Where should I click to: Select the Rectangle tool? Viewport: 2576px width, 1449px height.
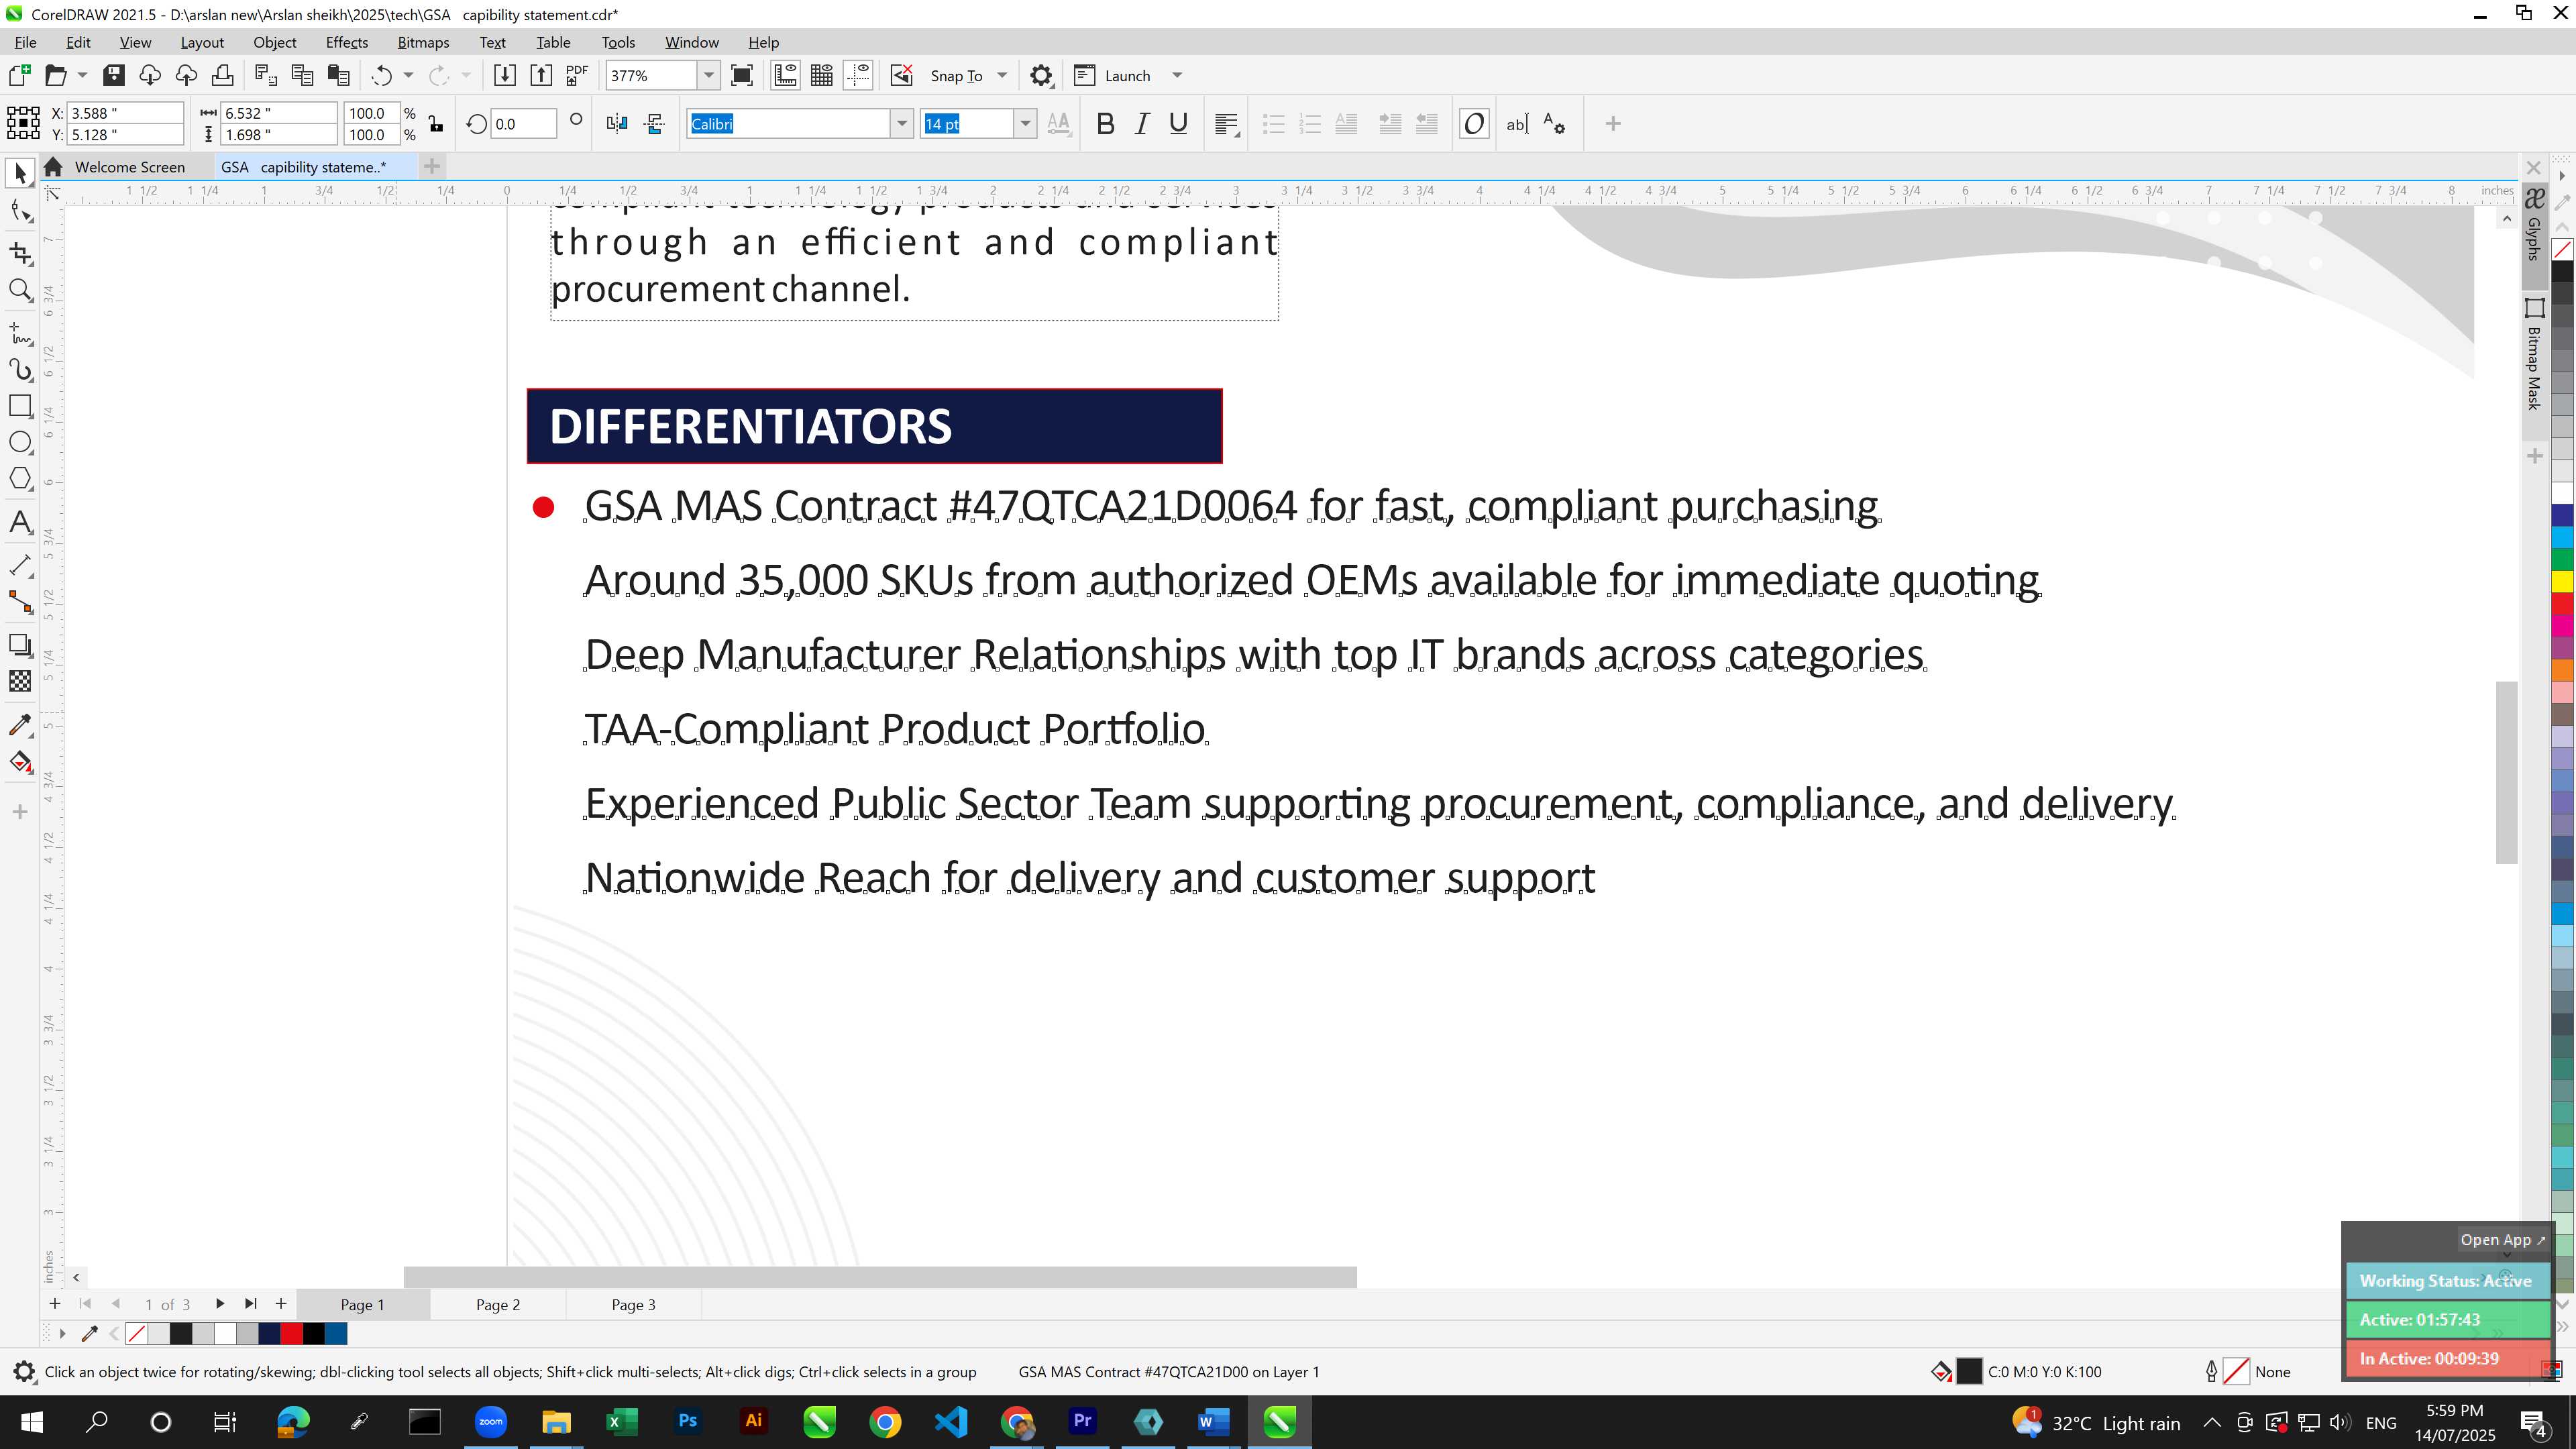point(20,406)
